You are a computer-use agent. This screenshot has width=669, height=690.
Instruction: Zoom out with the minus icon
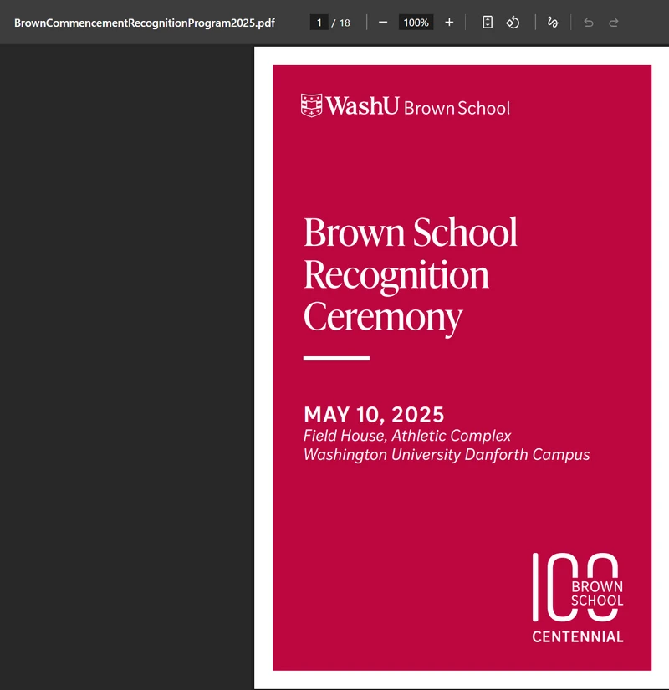coord(383,23)
